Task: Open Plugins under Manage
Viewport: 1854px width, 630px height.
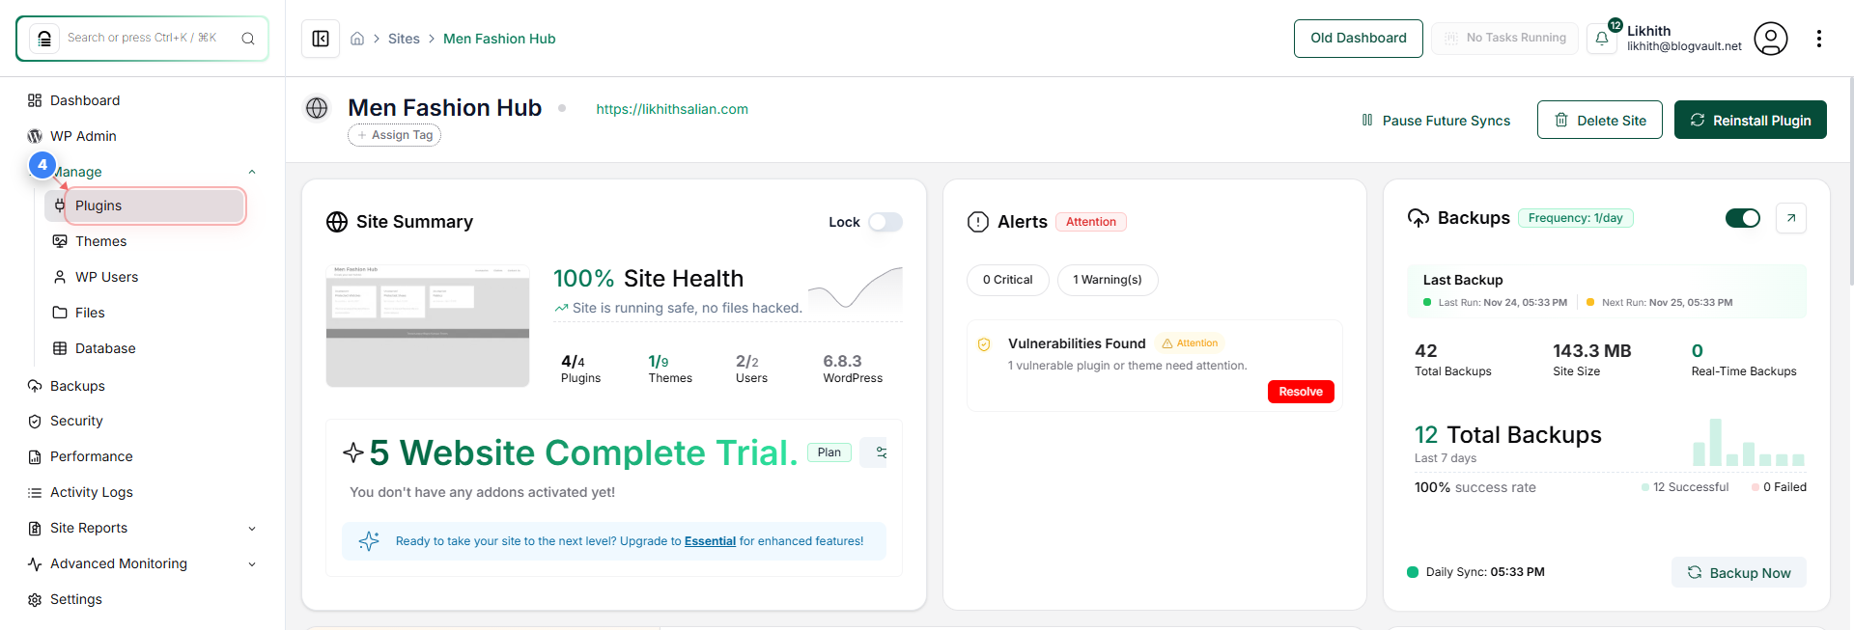Action: (x=145, y=205)
